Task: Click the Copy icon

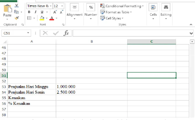Action: point(16,12)
